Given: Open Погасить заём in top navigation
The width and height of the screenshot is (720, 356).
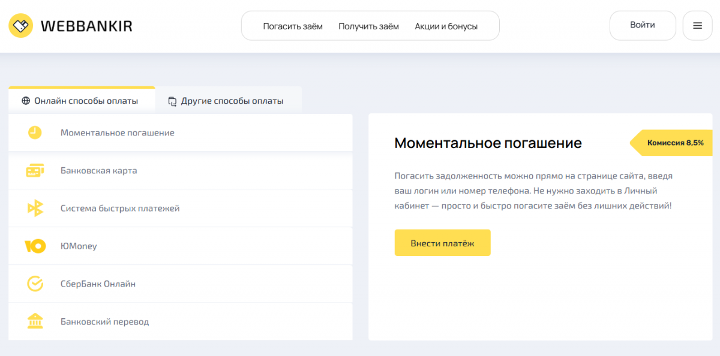Looking at the screenshot, I should pyautogui.click(x=293, y=26).
